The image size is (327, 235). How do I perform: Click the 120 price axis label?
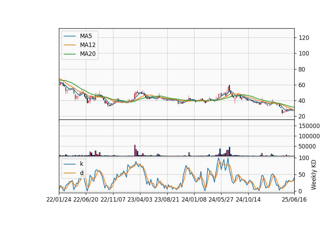click(x=304, y=38)
